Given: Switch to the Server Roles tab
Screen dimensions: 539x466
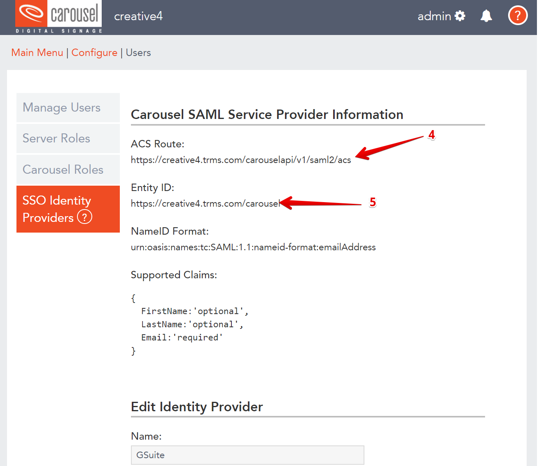Looking at the screenshot, I should coord(68,138).
